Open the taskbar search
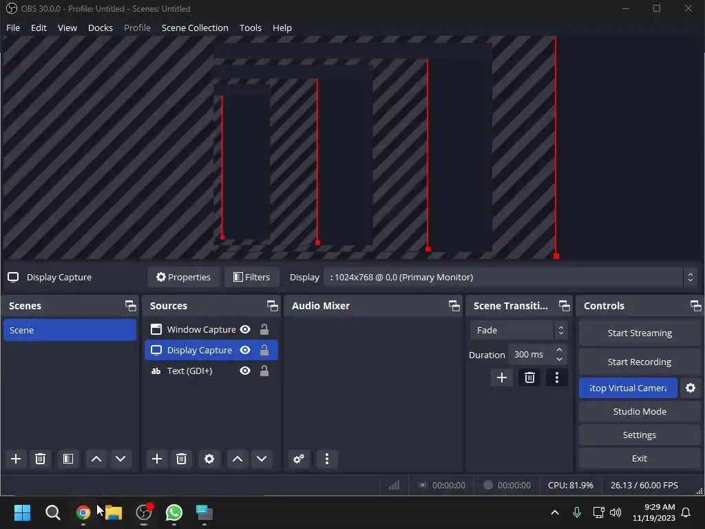 coord(52,512)
